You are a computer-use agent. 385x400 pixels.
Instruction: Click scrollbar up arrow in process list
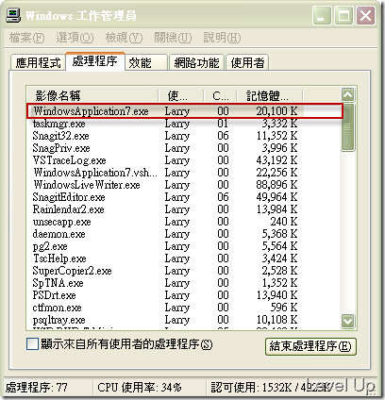348,94
